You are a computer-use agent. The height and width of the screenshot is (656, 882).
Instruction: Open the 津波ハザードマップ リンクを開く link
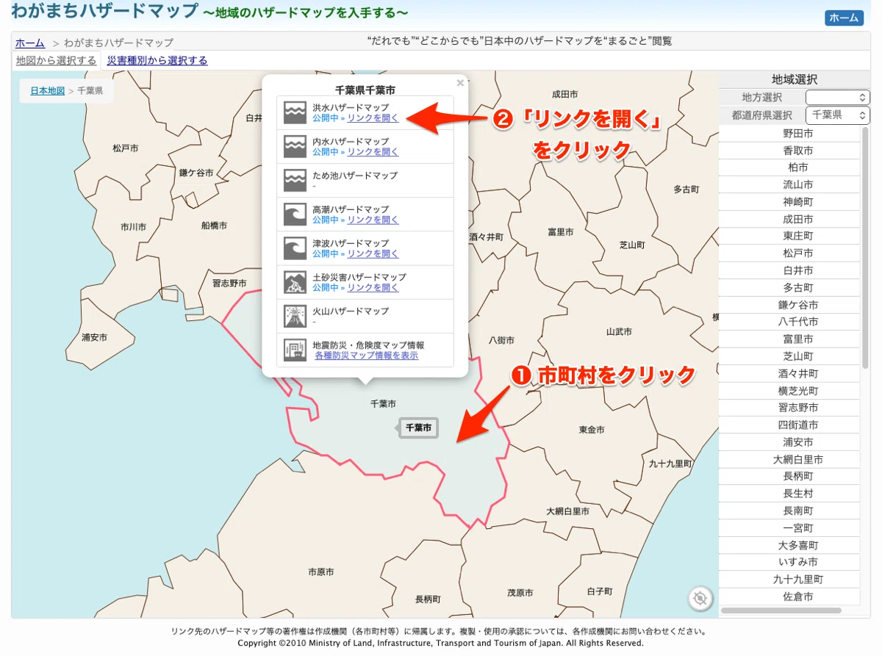[373, 253]
